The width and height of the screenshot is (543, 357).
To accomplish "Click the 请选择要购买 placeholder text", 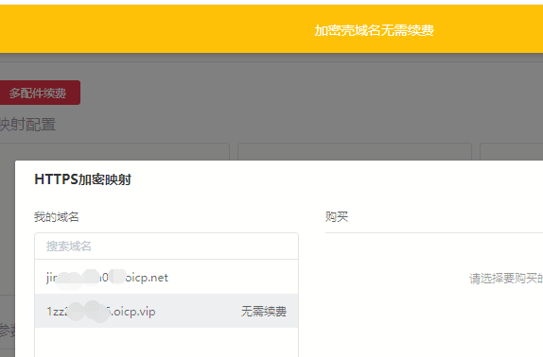I will [506, 279].
